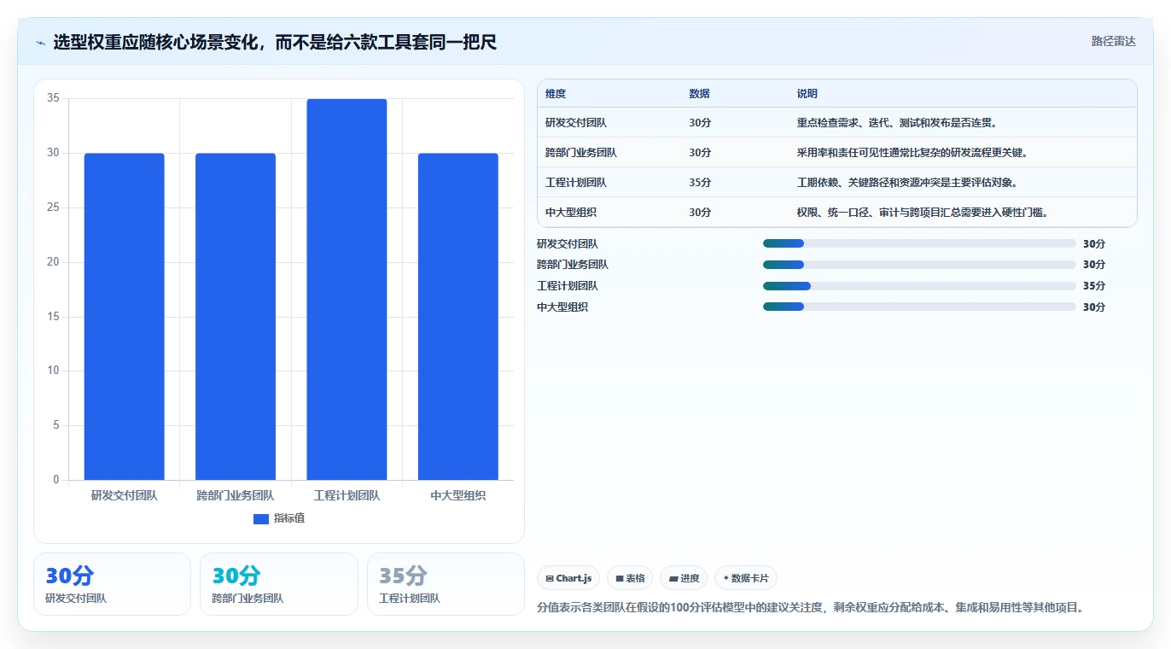Click the description starting with 权限、统一口径
The width and height of the screenshot is (1171, 649).
click(923, 213)
